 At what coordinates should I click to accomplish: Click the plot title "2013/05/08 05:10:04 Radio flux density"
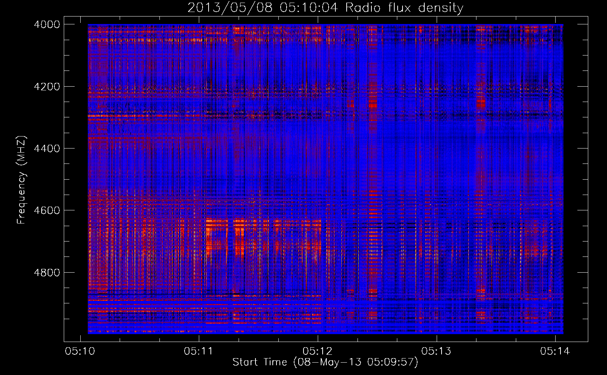[x=325, y=7]
